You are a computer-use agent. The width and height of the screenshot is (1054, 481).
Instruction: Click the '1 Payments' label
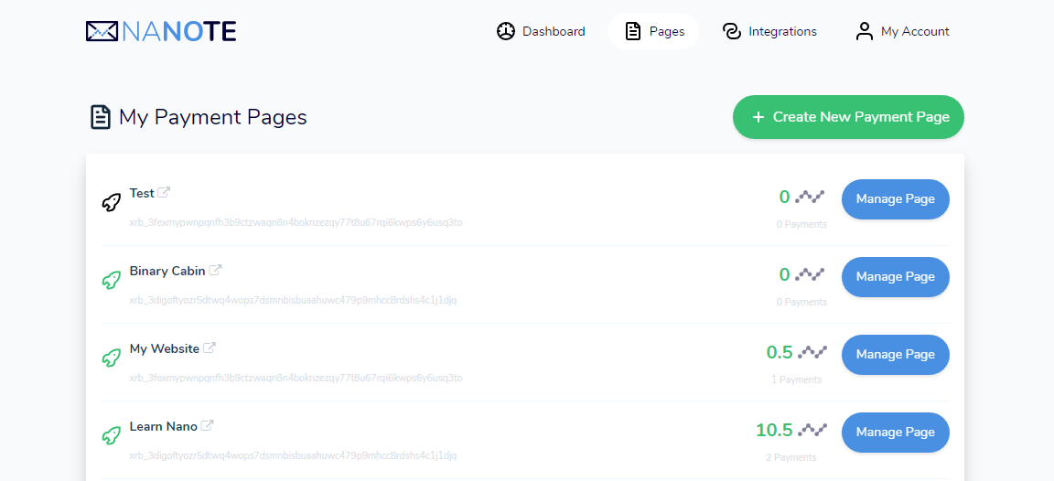pyautogui.click(x=797, y=379)
